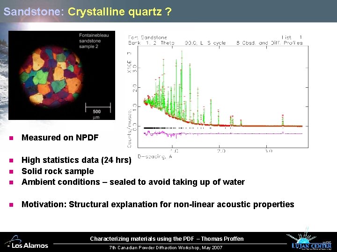Click the 'Solid rock sample' bullet
Screen dimensions: 337x252
pyautogui.click(x=58, y=171)
